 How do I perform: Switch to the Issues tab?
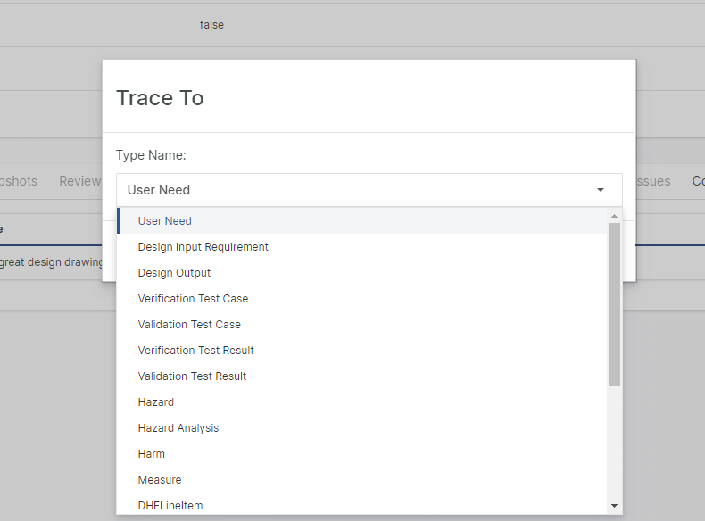[x=652, y=181]
